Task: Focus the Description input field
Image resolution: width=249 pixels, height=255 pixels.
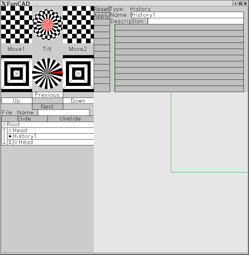Action: click(196, 21)
